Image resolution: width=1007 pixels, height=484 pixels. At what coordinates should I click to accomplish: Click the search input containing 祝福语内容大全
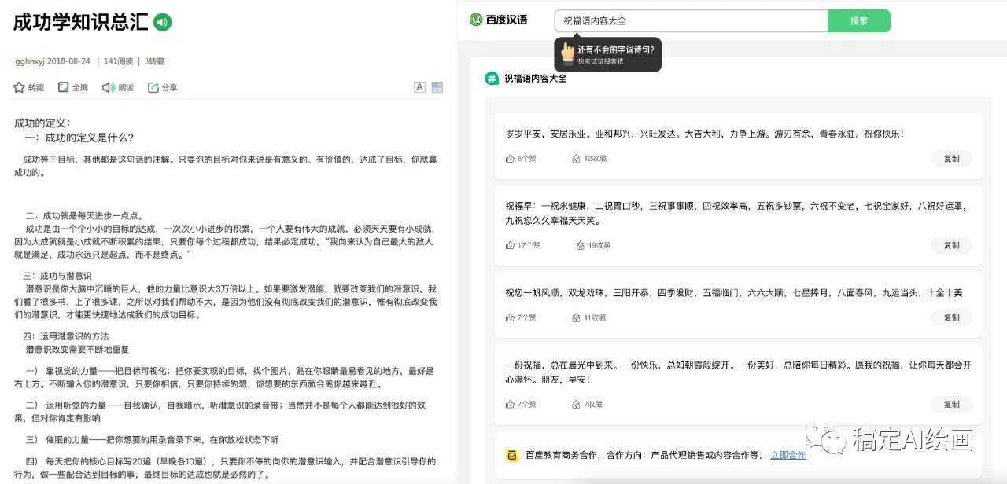(691, 21)
